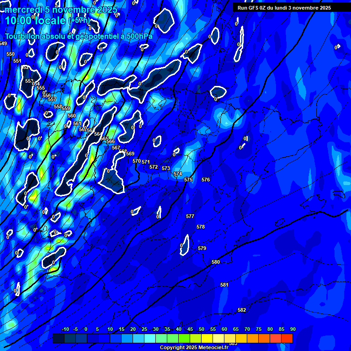Click the 10:00 locale time label
351x351 pixels.
click(x=36, y=21)
